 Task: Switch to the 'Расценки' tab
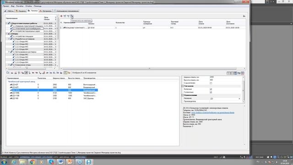(21, 11)
